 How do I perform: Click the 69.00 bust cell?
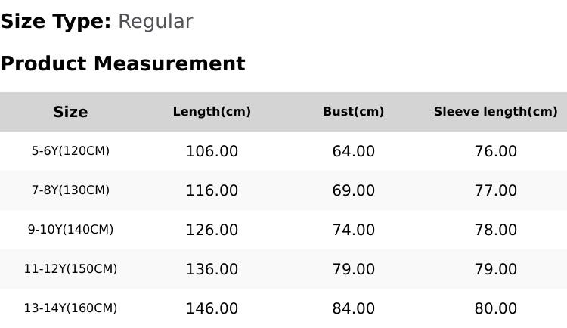(353, 190)
